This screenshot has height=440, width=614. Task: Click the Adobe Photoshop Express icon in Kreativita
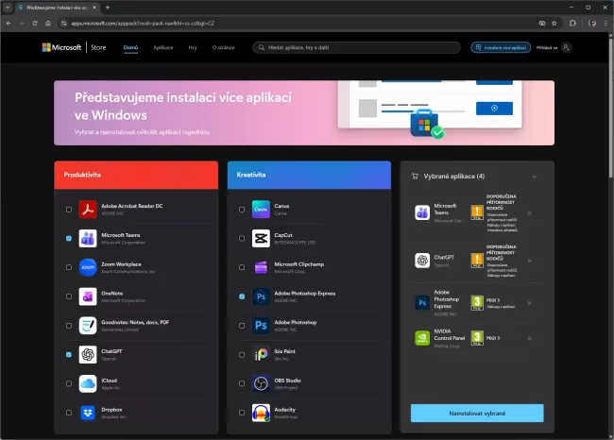261,296
